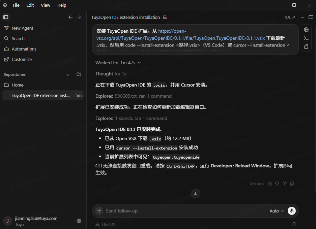Start voice input with microphone button

[291, 211]
